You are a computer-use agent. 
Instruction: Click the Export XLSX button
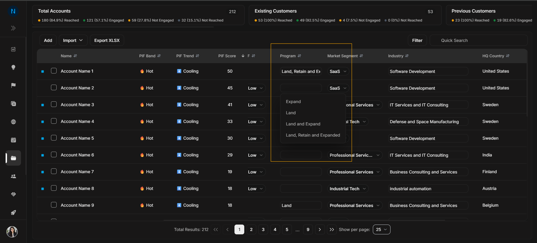tap(107, 40)
